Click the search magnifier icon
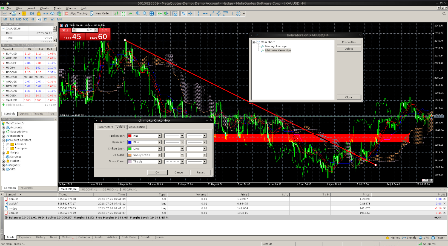This screenshot has height=246, width=448. pyautogui.click(x=444, y=13)
